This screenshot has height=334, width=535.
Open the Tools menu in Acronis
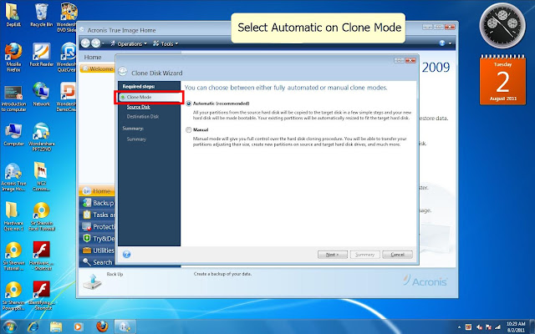166,43
